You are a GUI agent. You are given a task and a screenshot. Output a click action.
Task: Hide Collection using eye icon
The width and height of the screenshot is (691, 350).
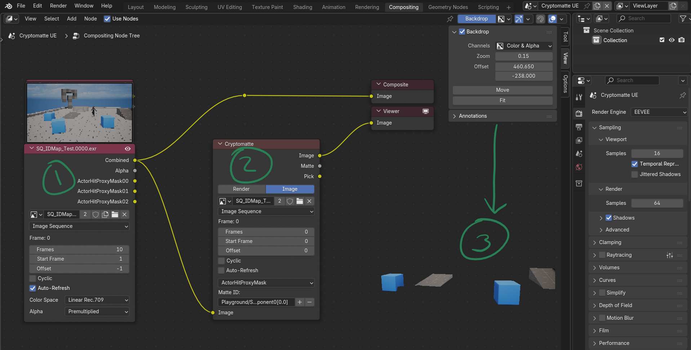pyautogui.click(x=672, y=40)
